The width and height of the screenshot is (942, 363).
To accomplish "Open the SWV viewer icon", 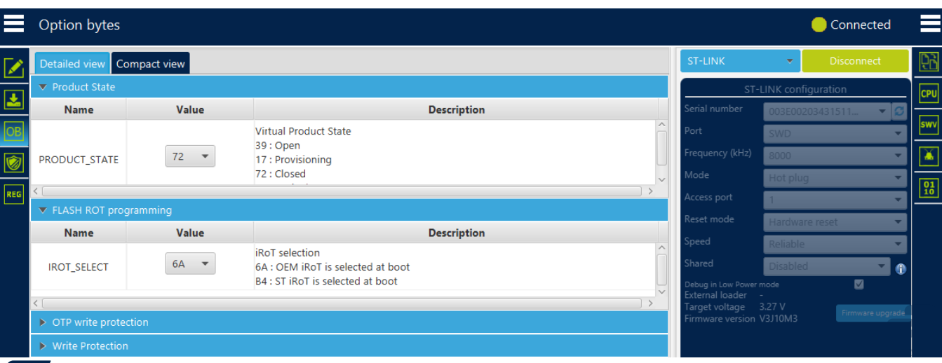I will [929, 125].
